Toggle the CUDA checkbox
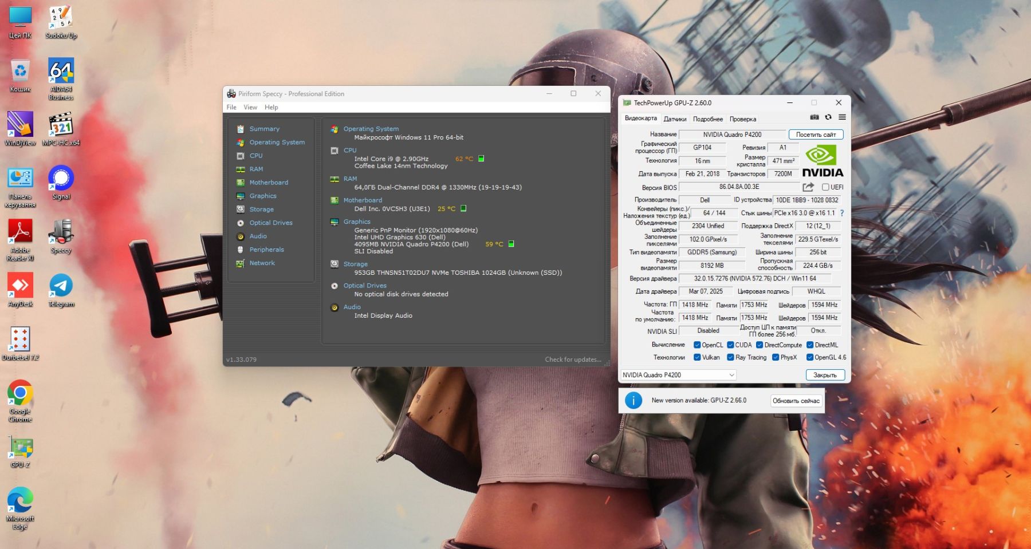 tap(731, 345)
